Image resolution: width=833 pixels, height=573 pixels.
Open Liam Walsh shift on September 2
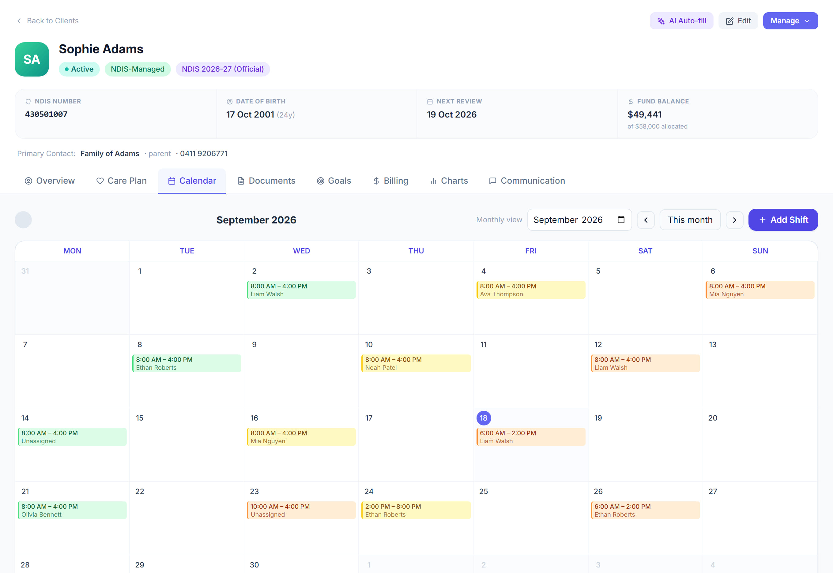(301, 290)
